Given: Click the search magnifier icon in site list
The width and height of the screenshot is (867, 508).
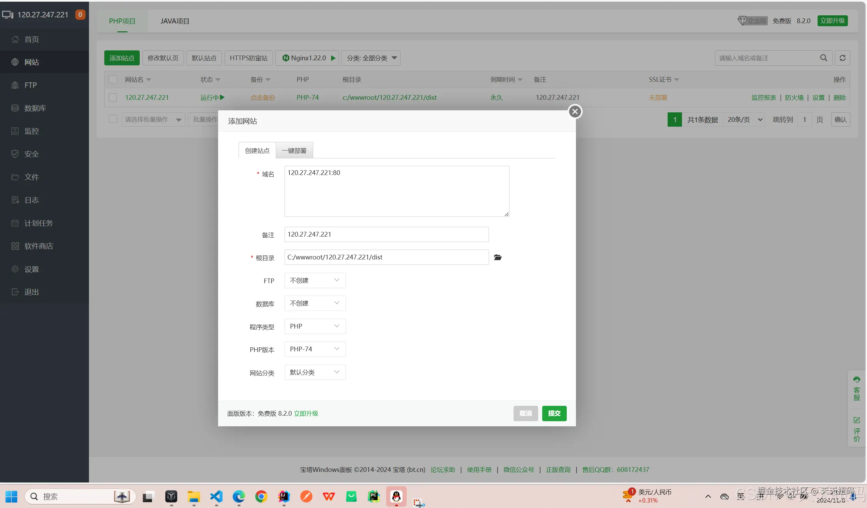Looking at the screenshot, I should [x=823, y=58].
